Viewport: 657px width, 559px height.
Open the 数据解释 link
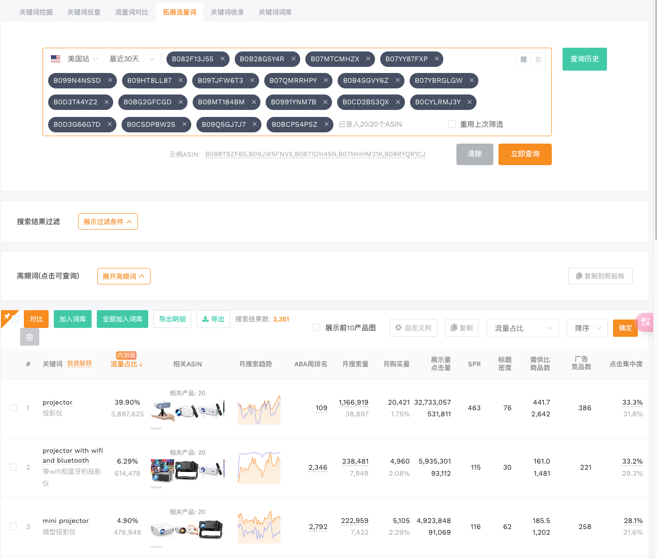(79, 363)
